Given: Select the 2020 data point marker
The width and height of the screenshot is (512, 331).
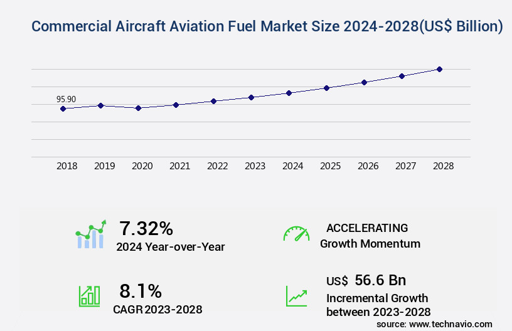Looking at the screenshot, I should 138,108.
